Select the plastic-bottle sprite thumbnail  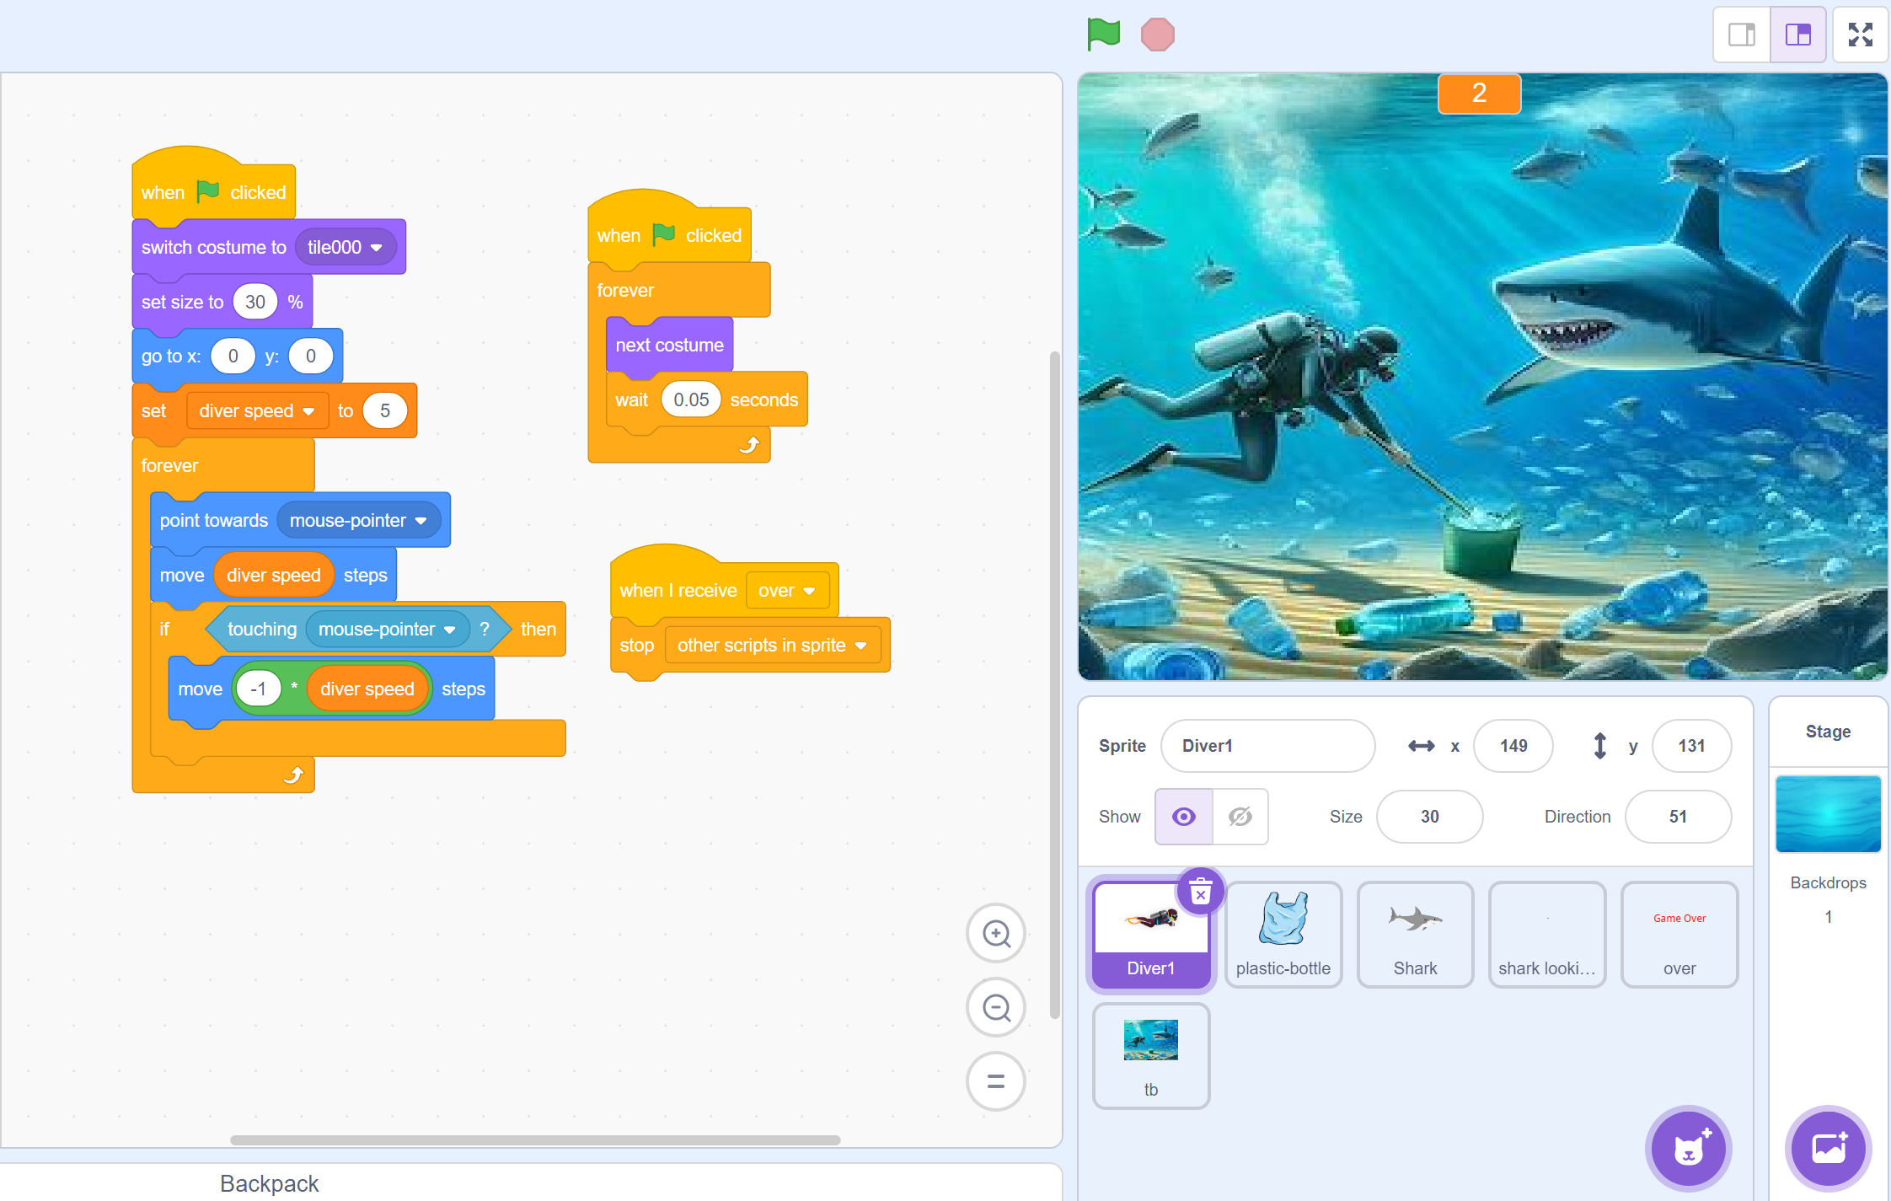tap(1283, 934)
